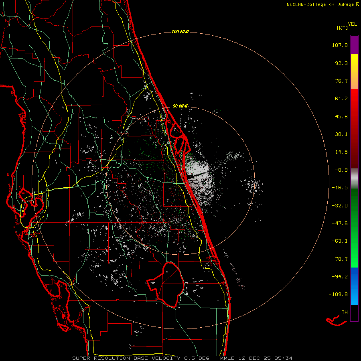Click the NEXLAB-College of DuPage credit text
The height and width of the screenshot is (361, 361).
tap(321, 4)
